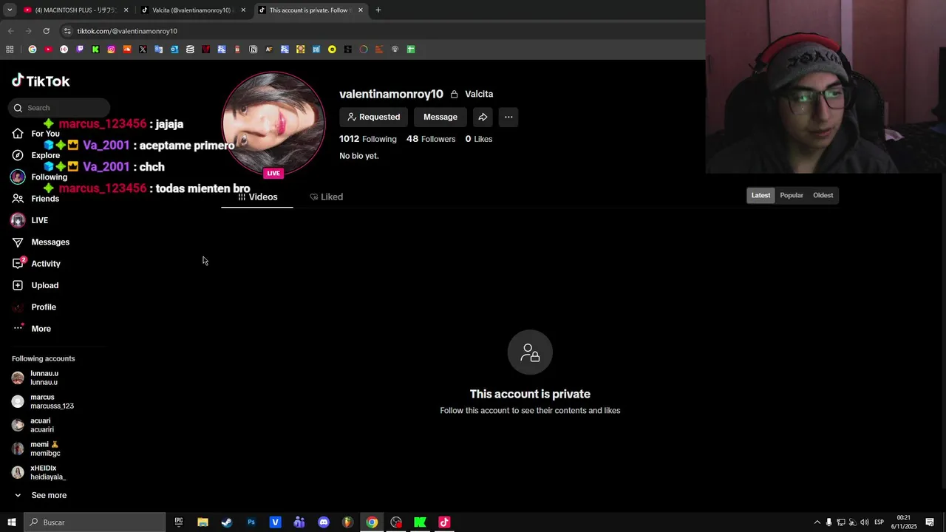The image size is (946, 532).
Task: Sort videos by Popular
Action: [x=792, y=195]
